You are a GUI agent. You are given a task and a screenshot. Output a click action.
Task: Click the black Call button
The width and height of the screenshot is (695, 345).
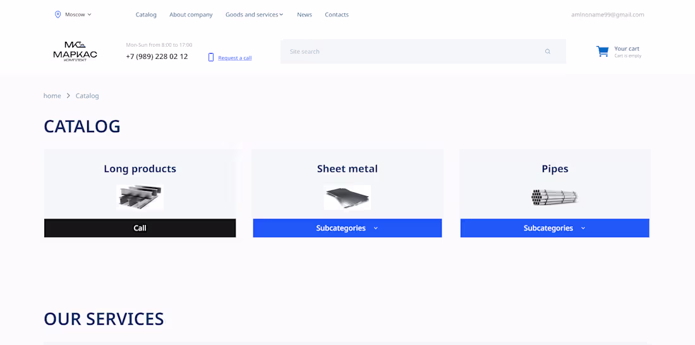140,228
